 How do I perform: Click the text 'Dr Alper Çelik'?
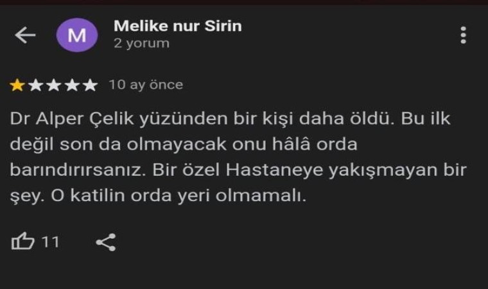(x=72, y=119)
